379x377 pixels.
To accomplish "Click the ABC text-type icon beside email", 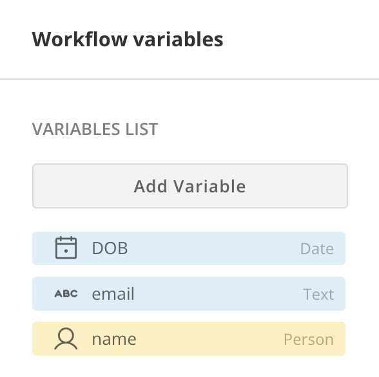I will click(66, 294).
